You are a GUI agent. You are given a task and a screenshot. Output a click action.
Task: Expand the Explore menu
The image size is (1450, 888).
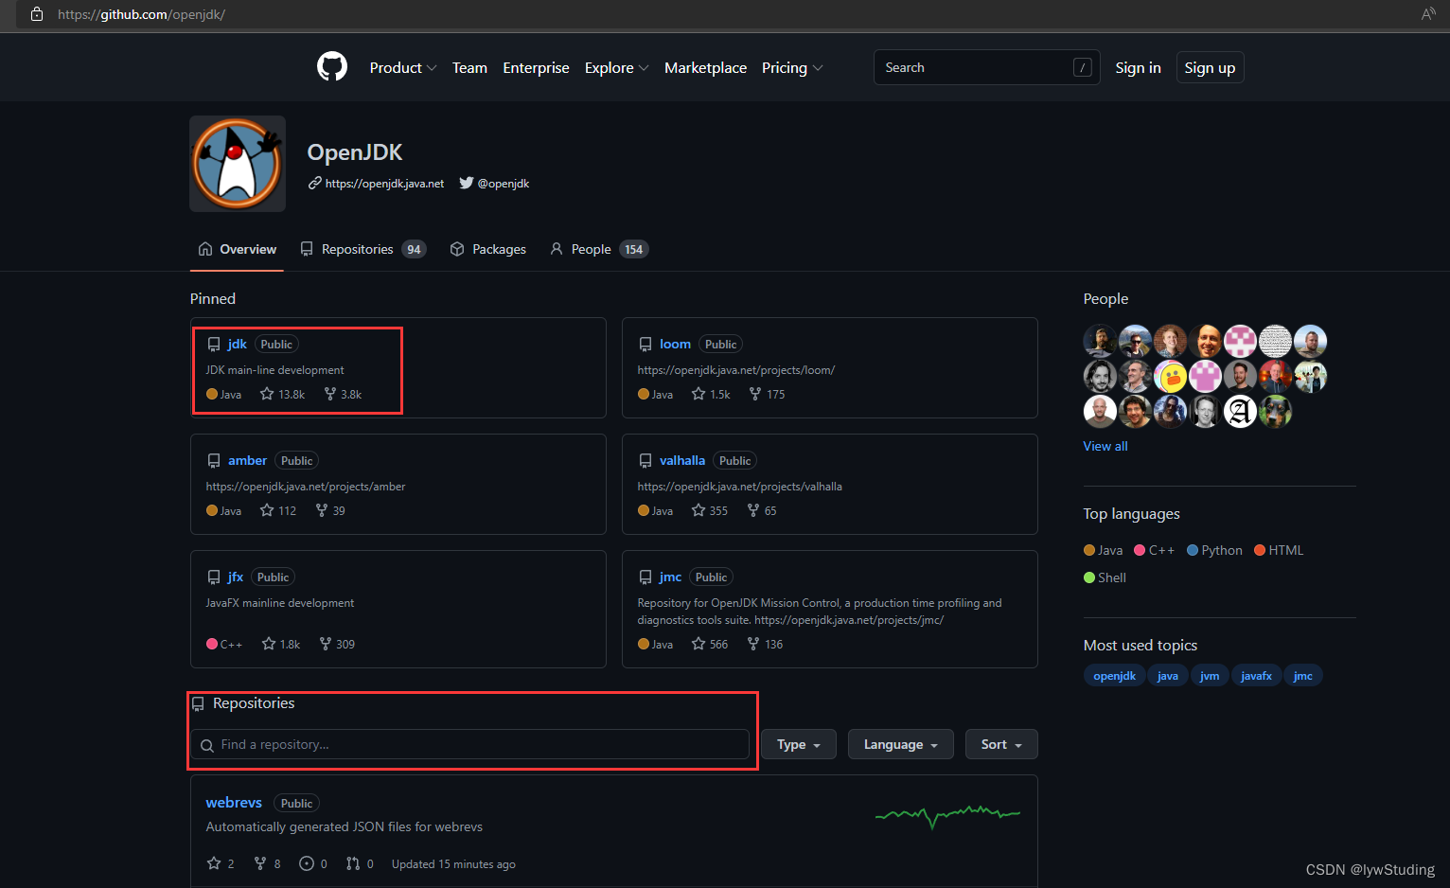tap(617, 67)
